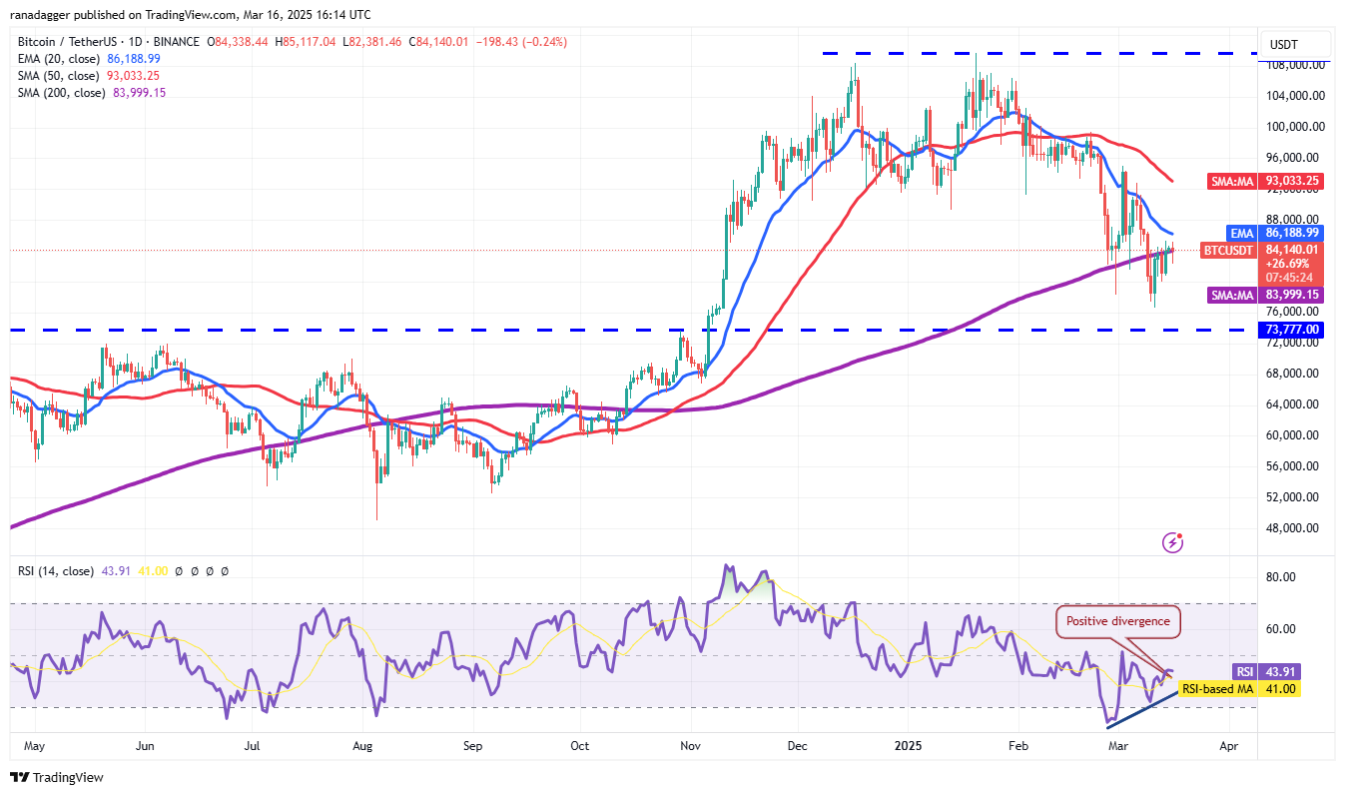This screenshot has height=795, width=1345.
Task: Click the 2025 marker on time axis
Action: (908, 745)
